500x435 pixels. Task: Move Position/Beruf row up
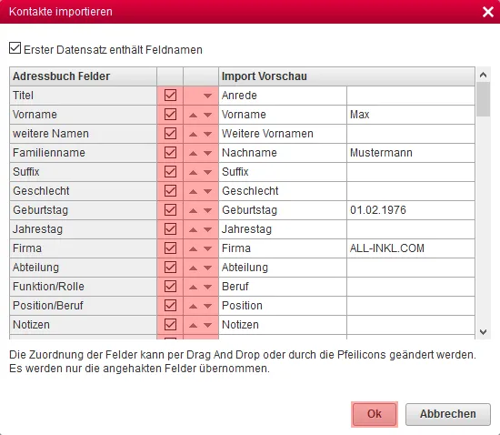193,306
